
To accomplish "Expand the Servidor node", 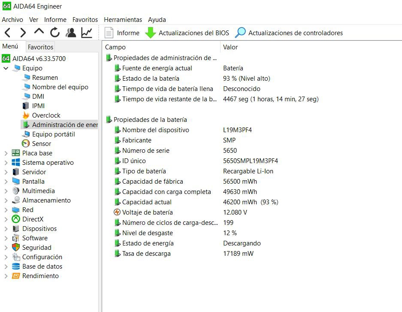I will tap(6, 172).
